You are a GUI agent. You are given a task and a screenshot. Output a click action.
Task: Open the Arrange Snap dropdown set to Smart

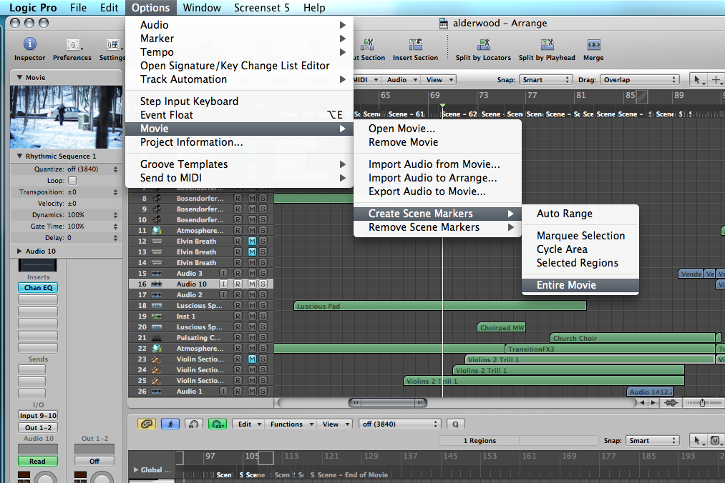pos(545,80)
